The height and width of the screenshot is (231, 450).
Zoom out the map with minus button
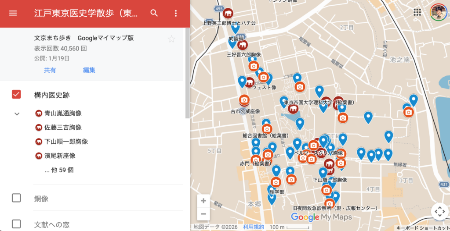(203, 214)
